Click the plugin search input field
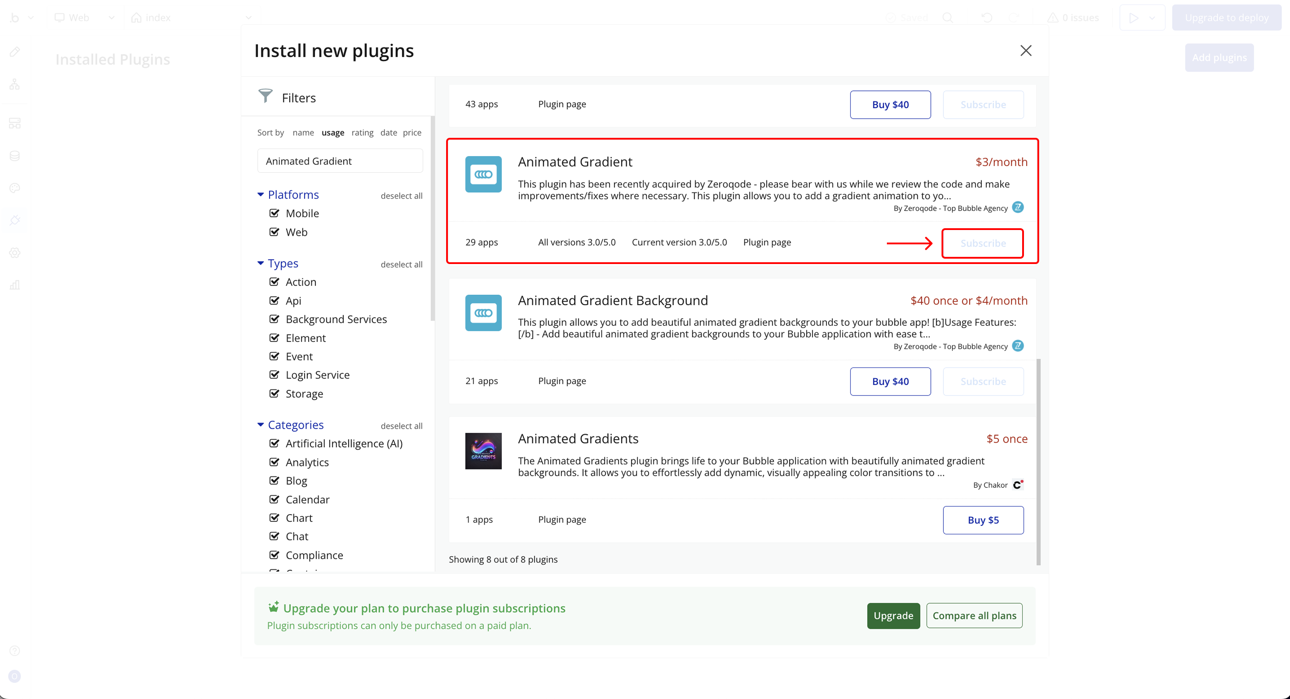The height and width of the screenshot is (699, 1290). [x=340, y=161]
